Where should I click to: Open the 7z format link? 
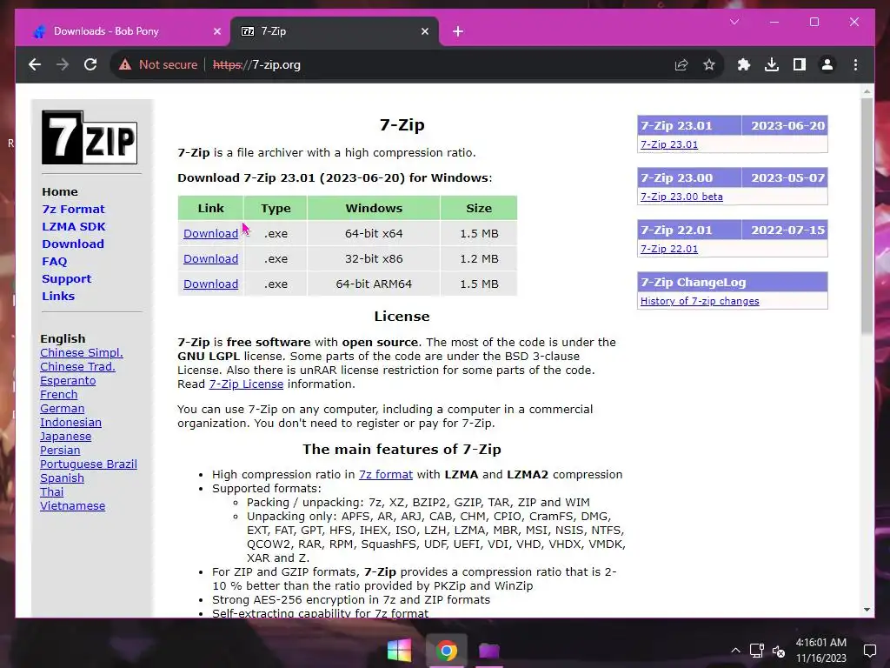[385, 474]
